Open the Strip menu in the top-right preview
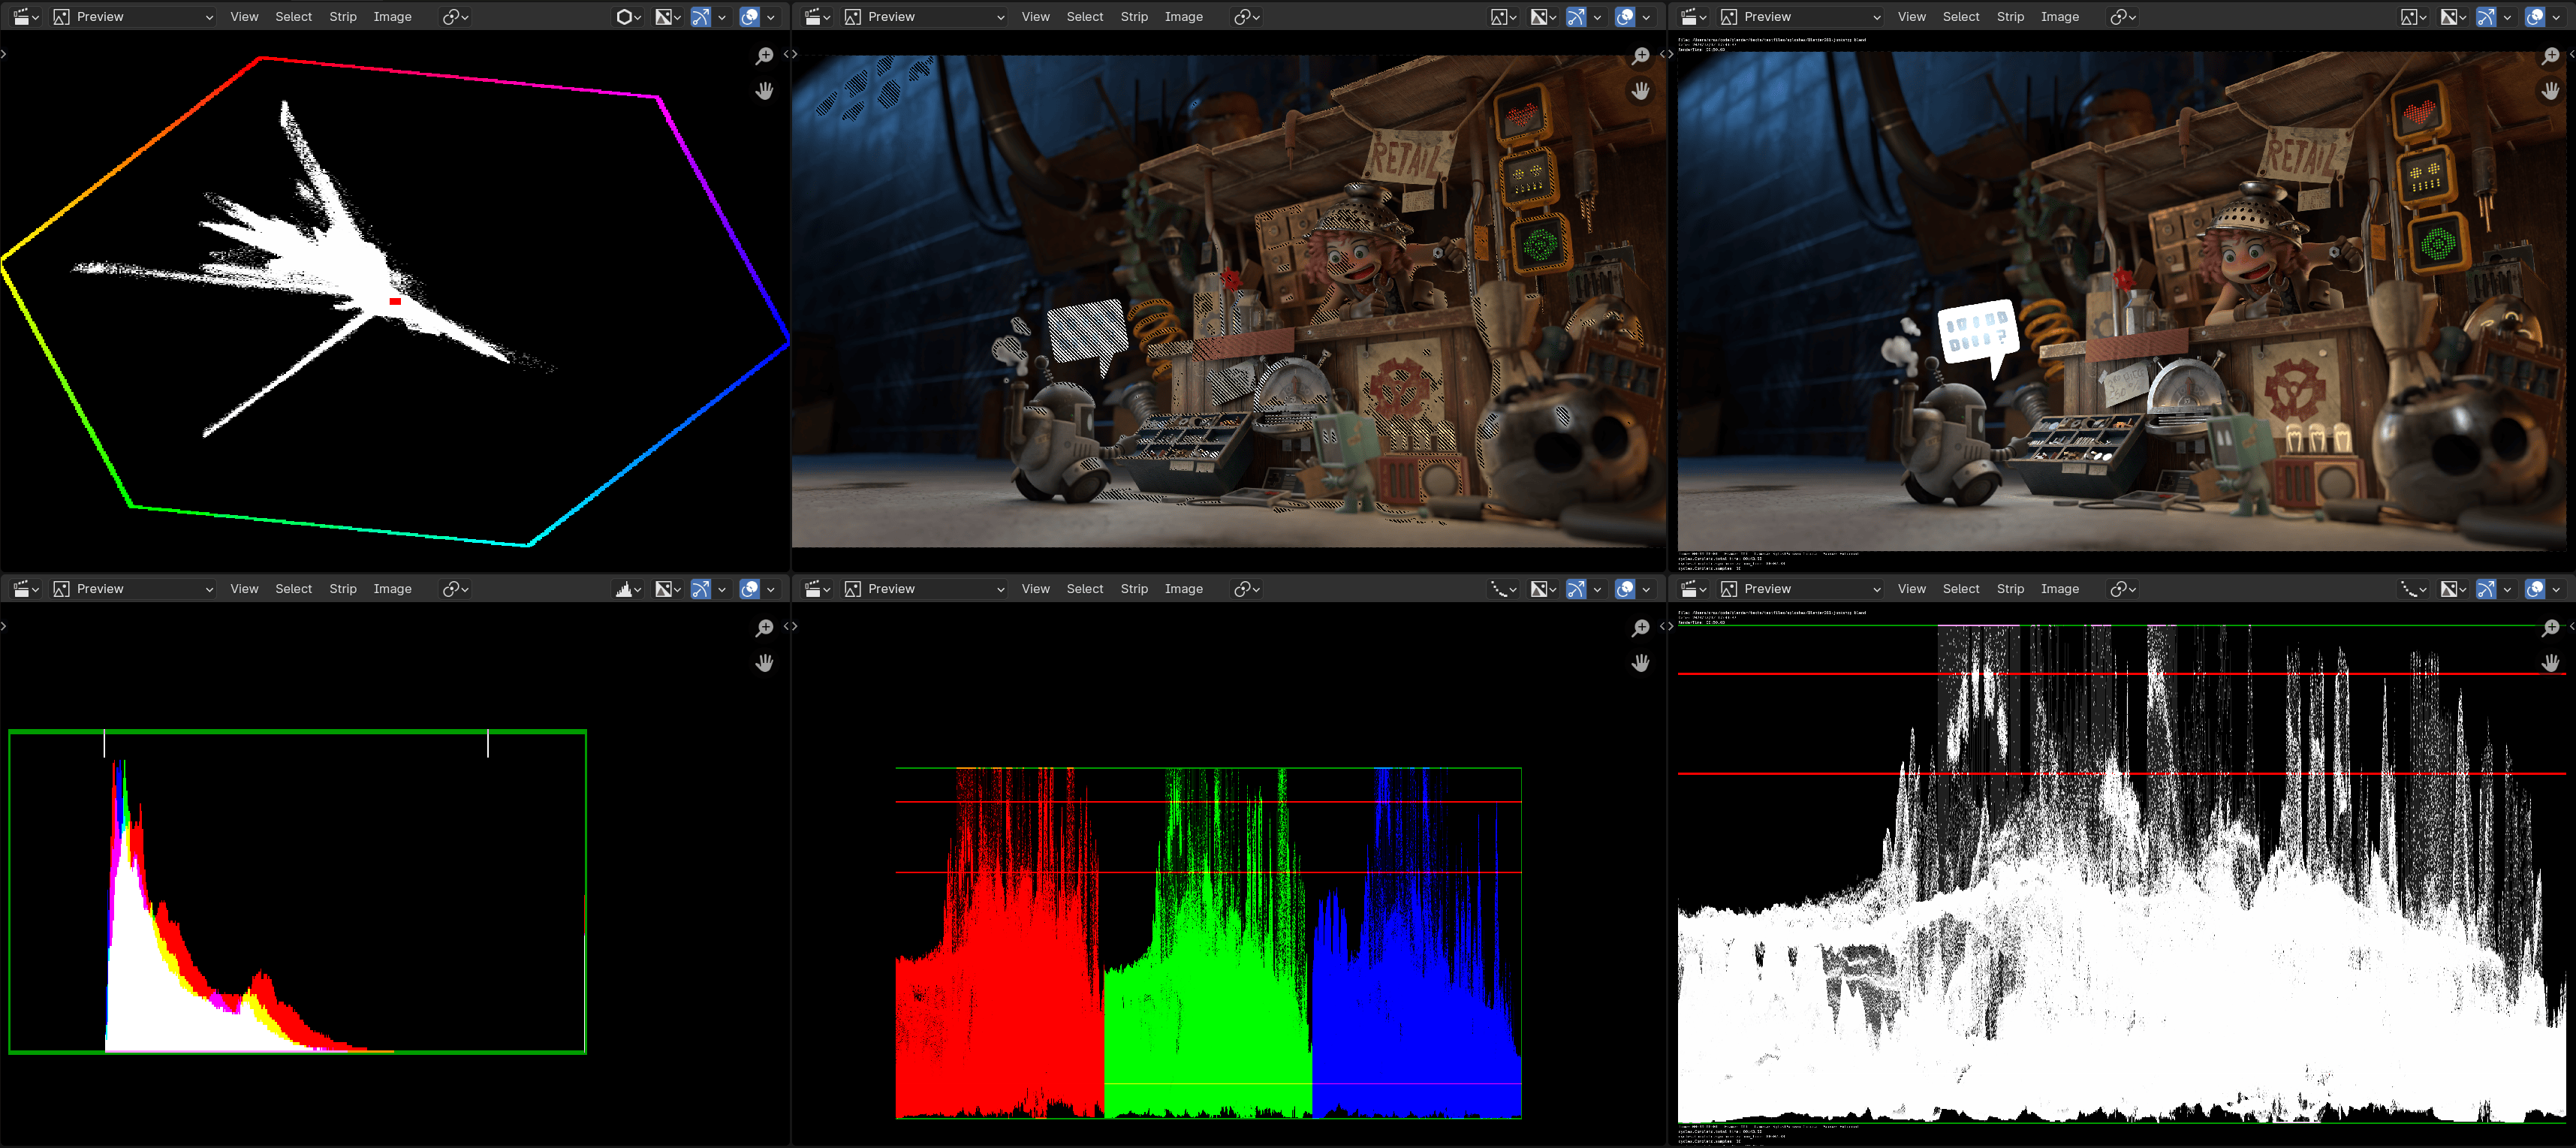2576x1148 pixels. pos(2010,17)
